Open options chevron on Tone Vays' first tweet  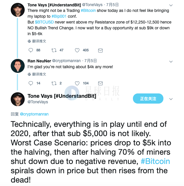tap(171, 5)
